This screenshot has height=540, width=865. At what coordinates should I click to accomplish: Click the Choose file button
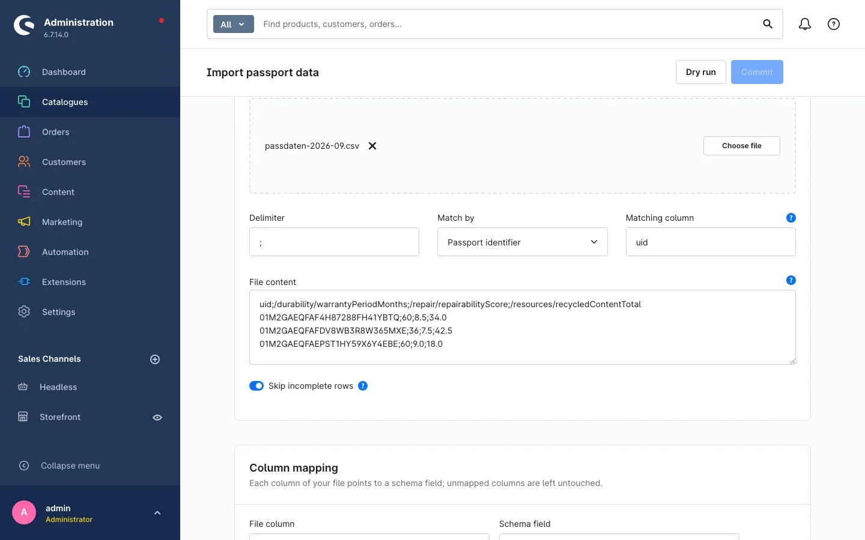(x=742, y=146)
